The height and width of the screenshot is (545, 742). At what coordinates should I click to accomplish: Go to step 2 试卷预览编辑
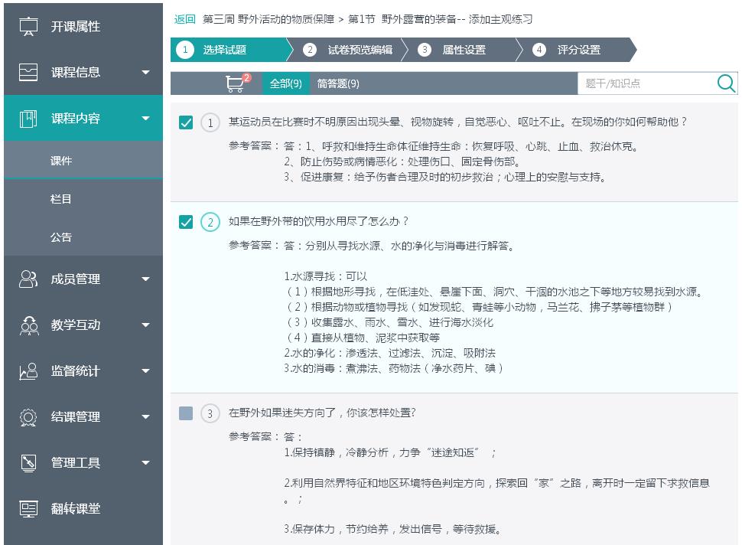click(351, 50)
